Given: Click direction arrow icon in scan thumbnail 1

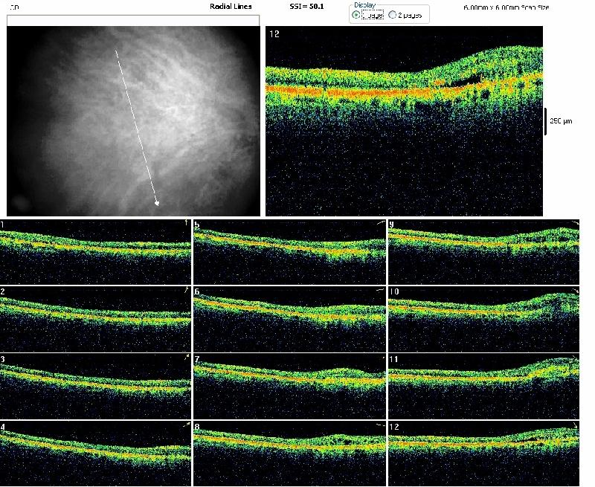Looking at the screenshot, I should pos(186,223).
